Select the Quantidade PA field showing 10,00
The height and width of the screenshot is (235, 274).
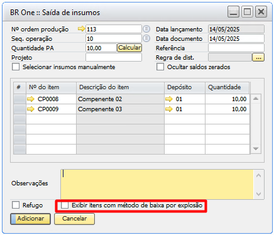101,48
